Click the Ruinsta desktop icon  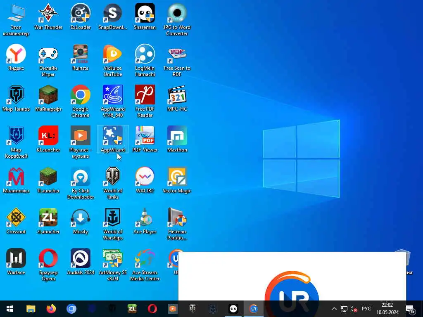tap(81, 57)
